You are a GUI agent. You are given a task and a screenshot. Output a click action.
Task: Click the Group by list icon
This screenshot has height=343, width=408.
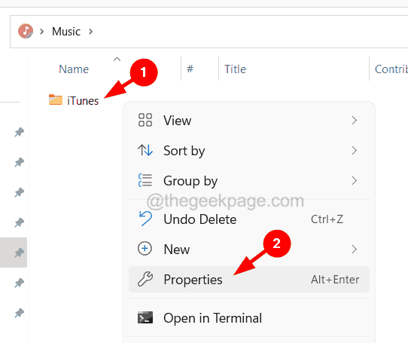click(x=145, y=180)
